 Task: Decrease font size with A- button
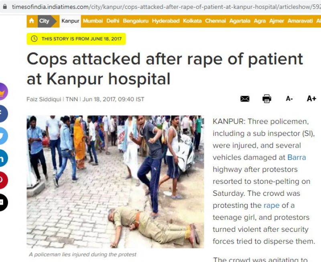click(x=289, y=99)
